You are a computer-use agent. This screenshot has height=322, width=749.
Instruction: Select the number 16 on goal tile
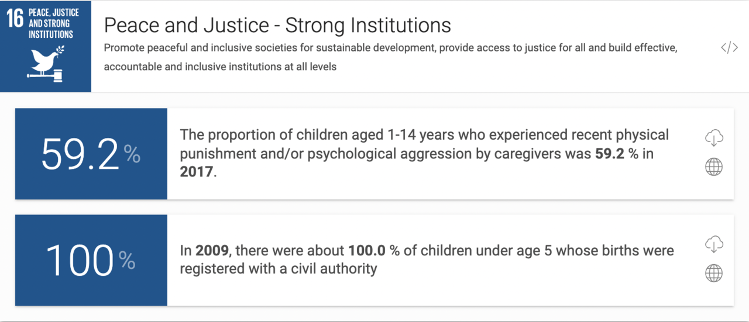tap(15, 19)
